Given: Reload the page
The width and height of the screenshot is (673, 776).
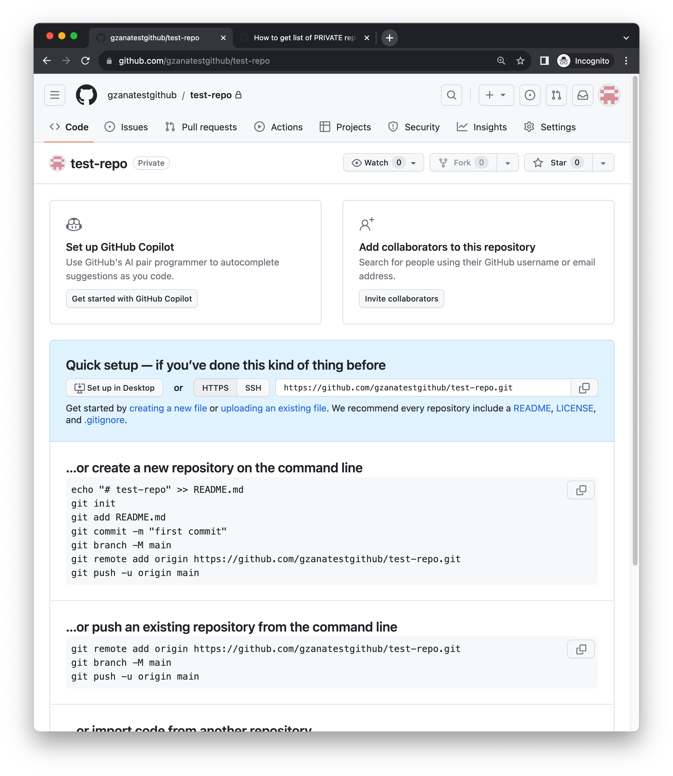Looking at the screenshot, I should point(86,60).
